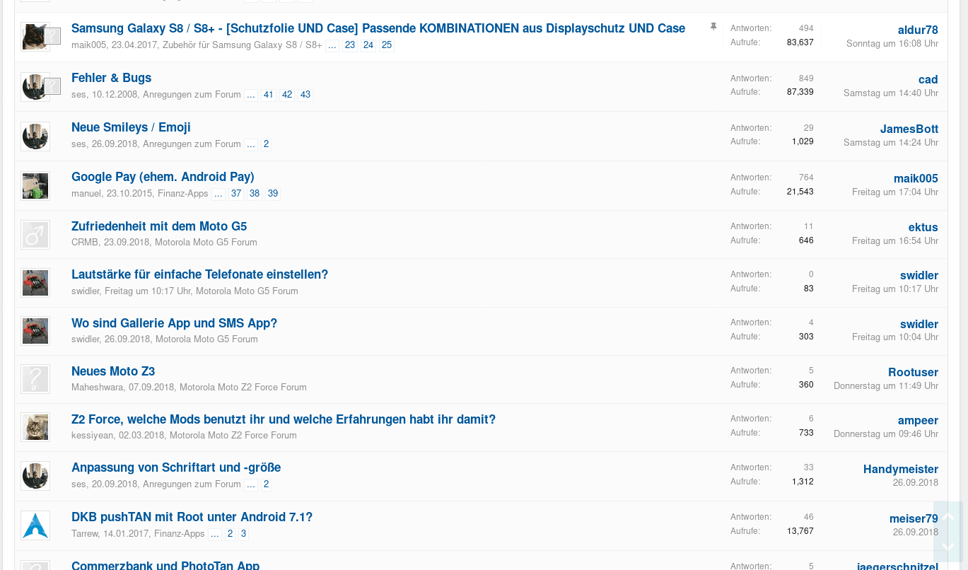This screenshot has height=570, width=968.
Task: Open last poster cad's profile
Action: (928, 79)
